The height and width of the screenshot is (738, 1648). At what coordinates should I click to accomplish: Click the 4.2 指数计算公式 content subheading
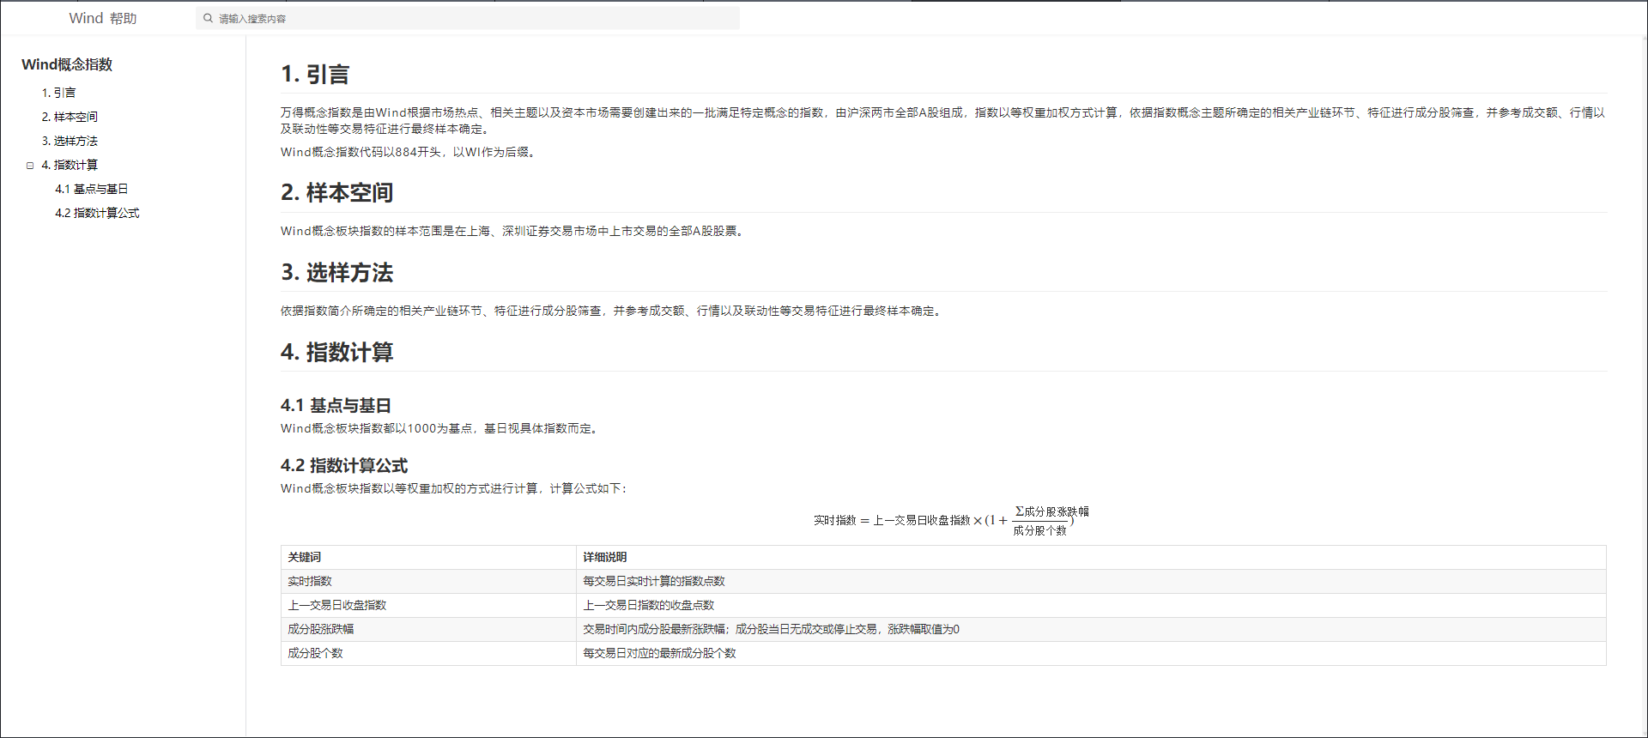point(344,465)
